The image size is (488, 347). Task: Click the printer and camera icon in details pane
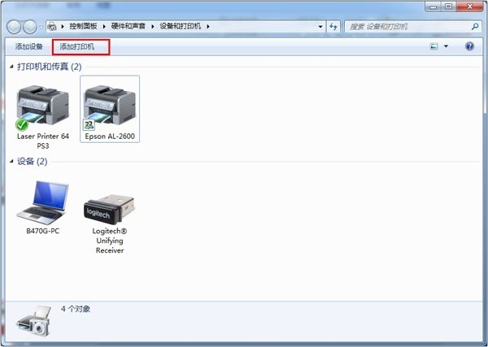point(33,321)
